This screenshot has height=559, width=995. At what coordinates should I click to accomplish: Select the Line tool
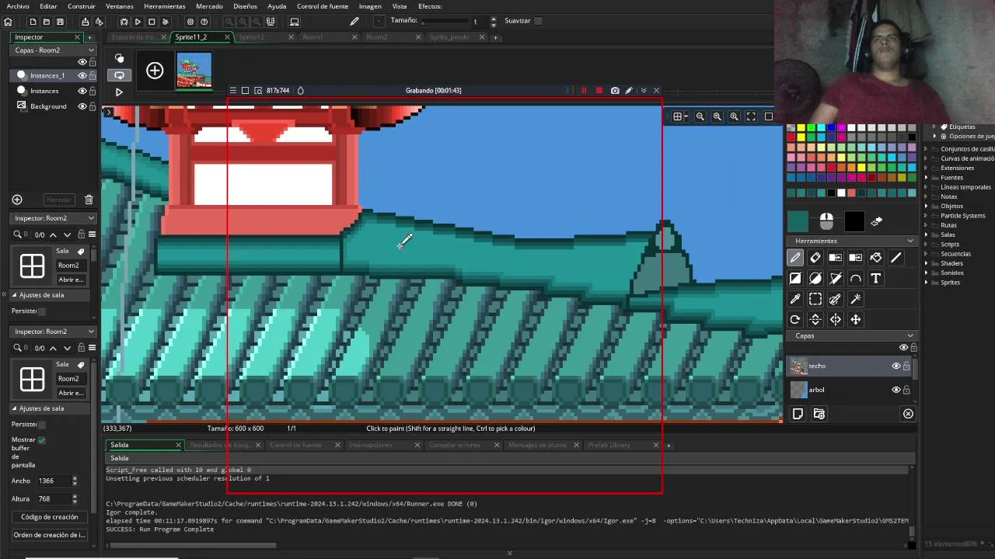pyautogui.click(x=896, y=258)
